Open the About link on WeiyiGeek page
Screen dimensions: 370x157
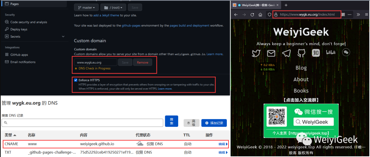point(301,79)
